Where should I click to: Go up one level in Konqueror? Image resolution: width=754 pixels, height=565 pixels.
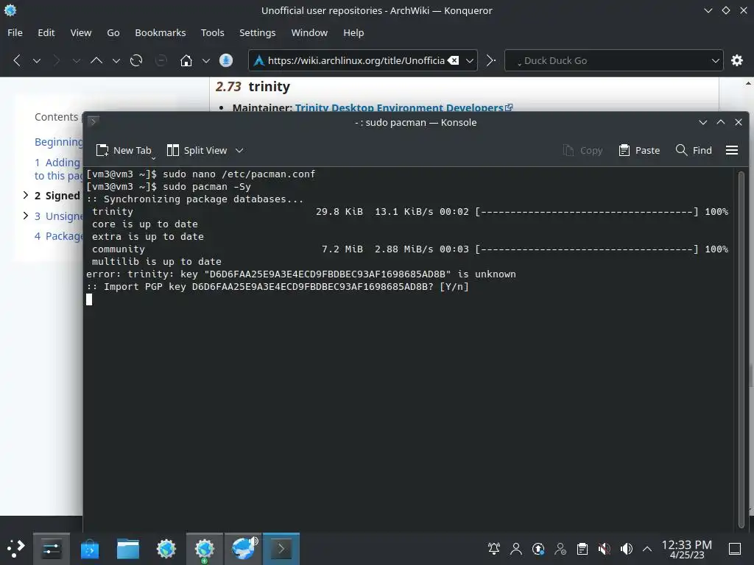(96, 60)
